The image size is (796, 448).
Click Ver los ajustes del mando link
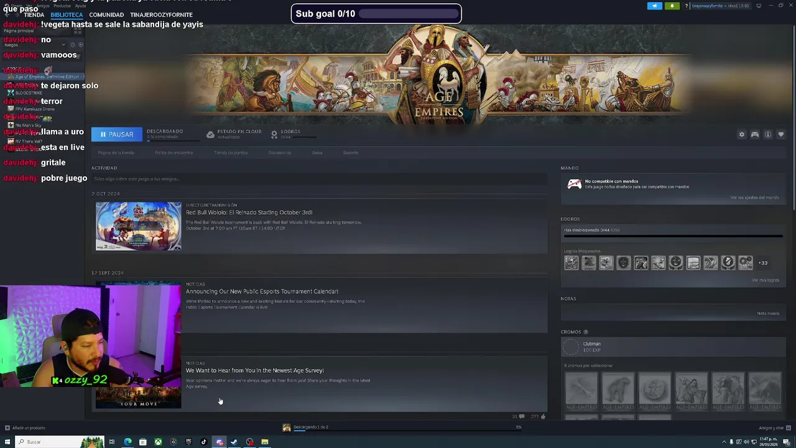(x=754, y=197)
